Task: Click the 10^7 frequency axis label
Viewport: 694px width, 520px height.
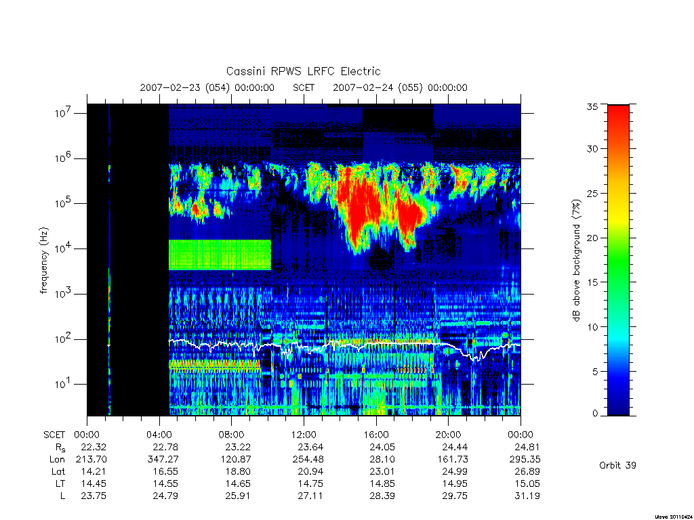Action: [63, 113]
